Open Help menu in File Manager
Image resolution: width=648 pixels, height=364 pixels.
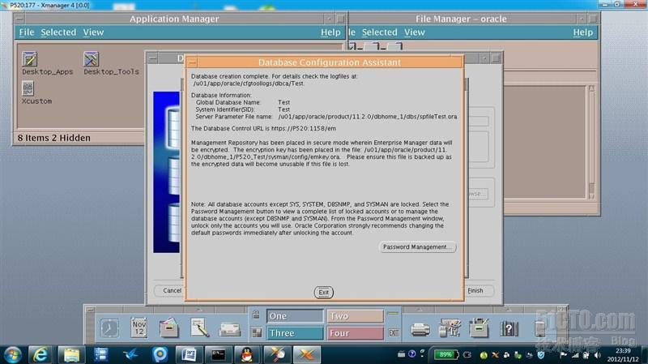582,32
